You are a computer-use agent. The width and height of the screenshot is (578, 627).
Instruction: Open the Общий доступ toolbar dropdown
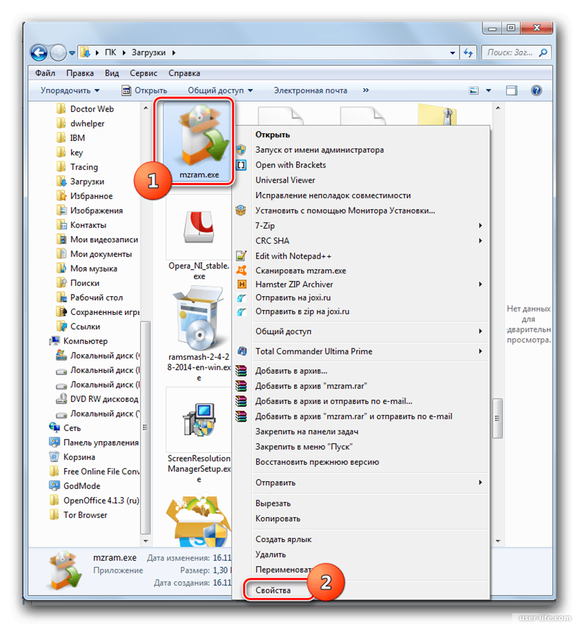(220, 91)
